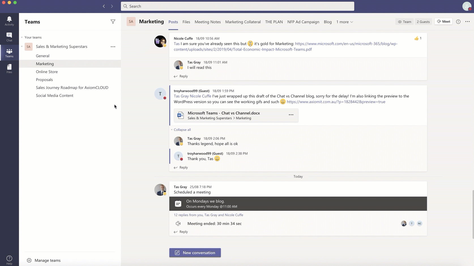Open the Meeting Notes tab

[208, 22]
